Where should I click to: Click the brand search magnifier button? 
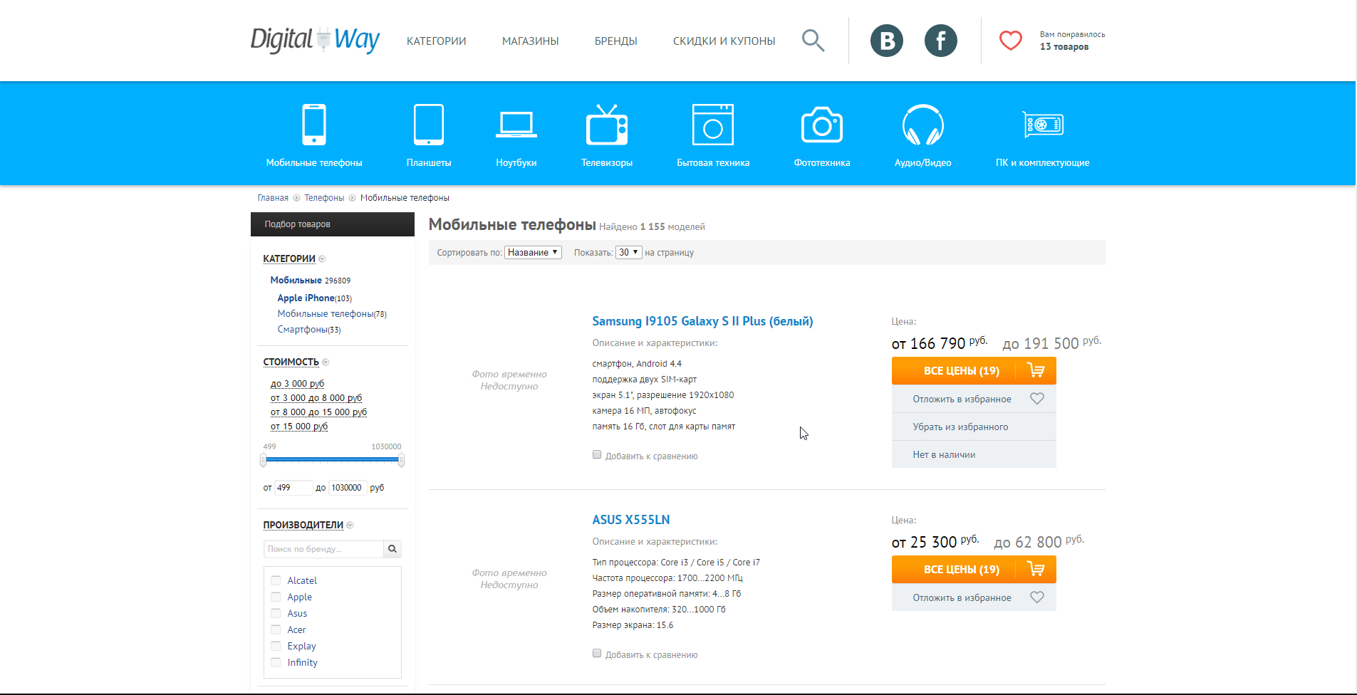(392, 549)
